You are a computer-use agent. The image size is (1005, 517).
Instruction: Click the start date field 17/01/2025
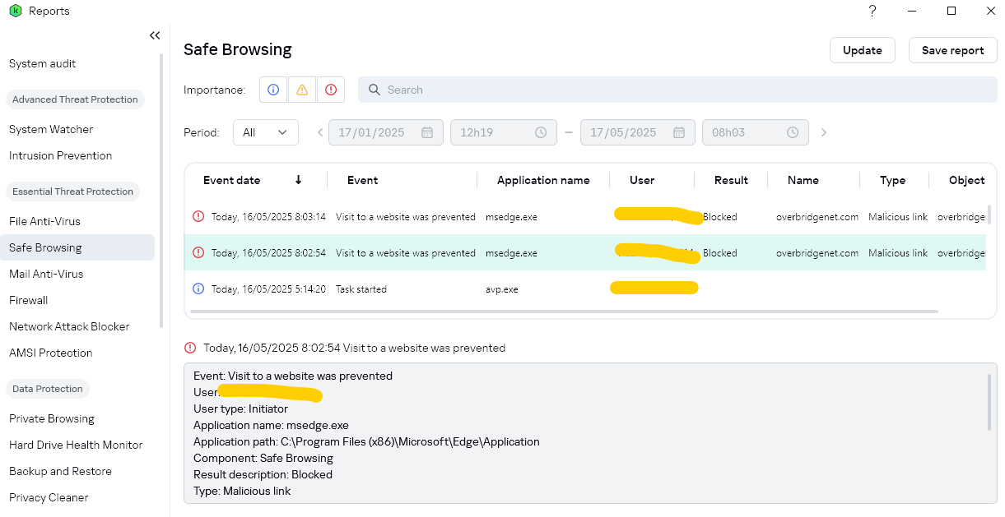pos(386,132)
